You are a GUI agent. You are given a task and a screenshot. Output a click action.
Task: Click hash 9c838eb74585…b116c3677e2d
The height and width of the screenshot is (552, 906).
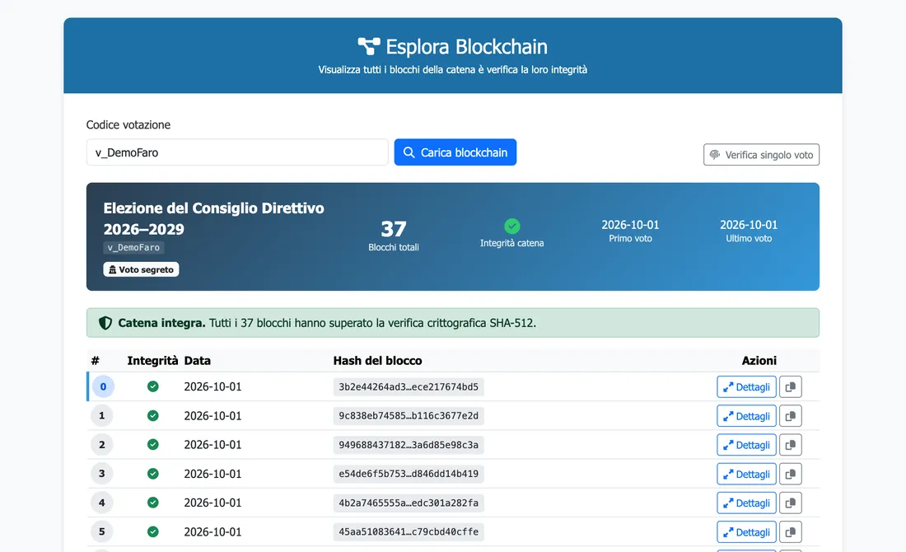pos(409,415)
